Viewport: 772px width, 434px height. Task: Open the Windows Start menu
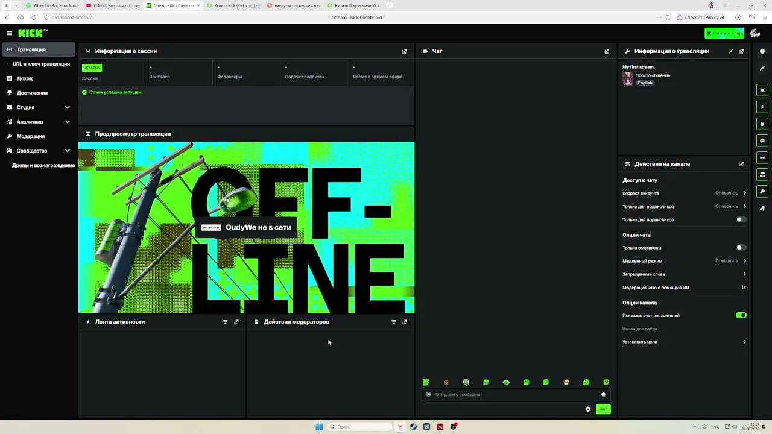pyautogui.click(x=319, y=427)
